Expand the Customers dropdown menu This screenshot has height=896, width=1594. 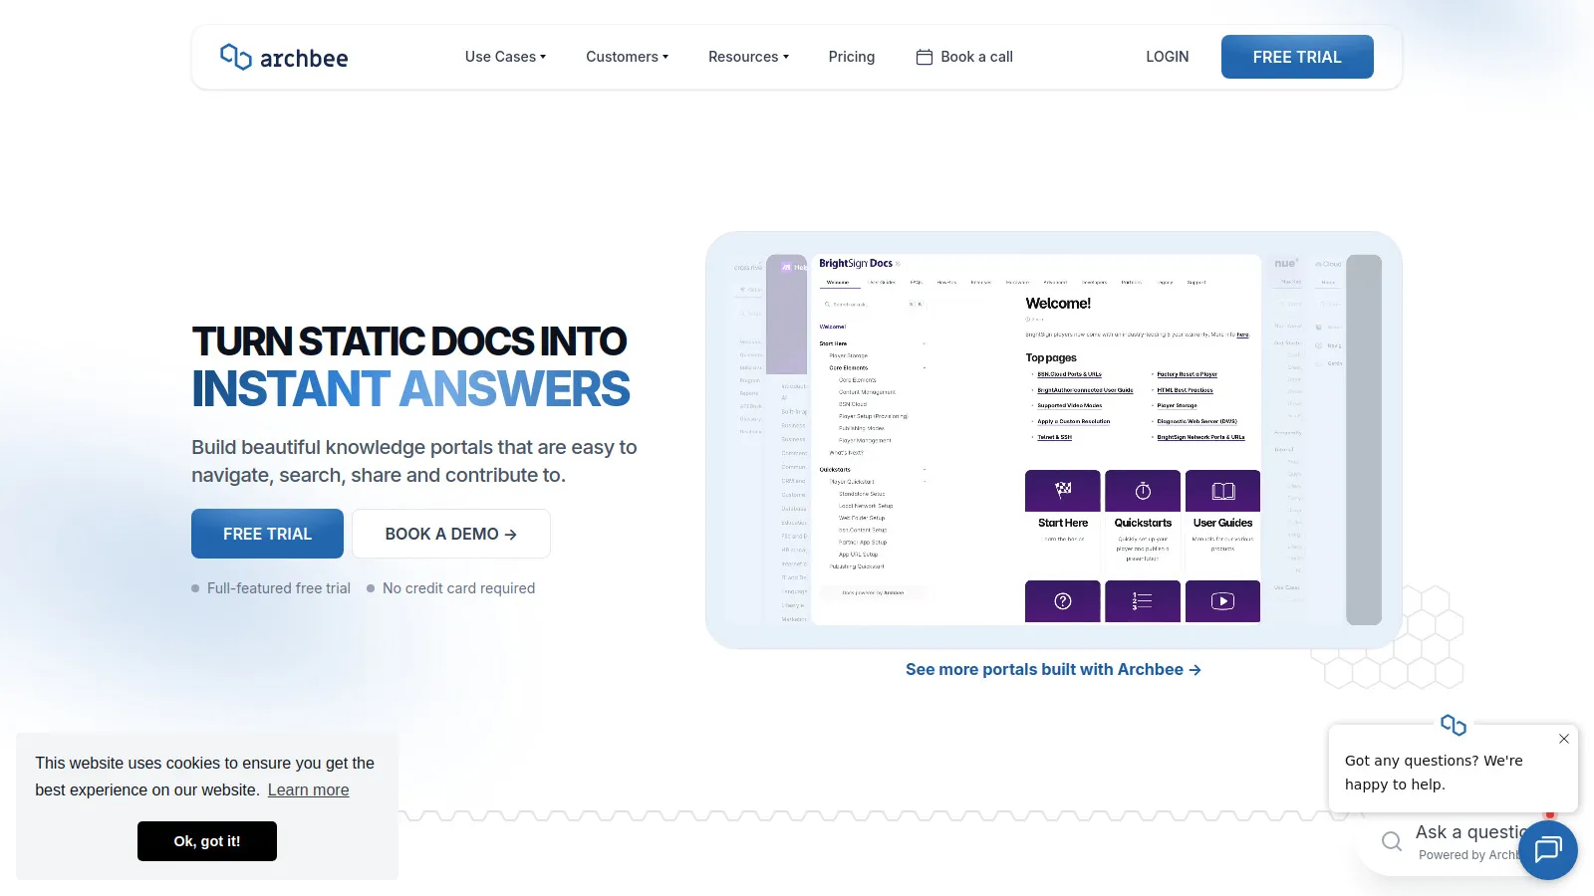click(627, 57)
